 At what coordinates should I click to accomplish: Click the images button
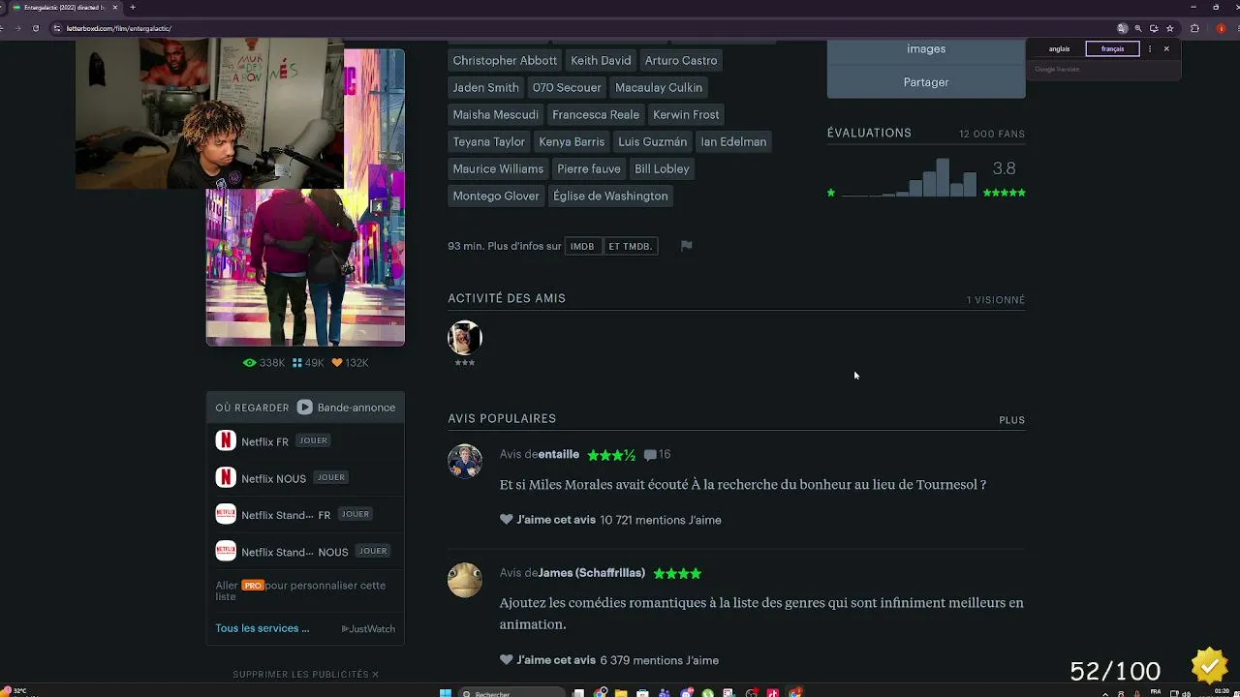click(x=926, y=49)
